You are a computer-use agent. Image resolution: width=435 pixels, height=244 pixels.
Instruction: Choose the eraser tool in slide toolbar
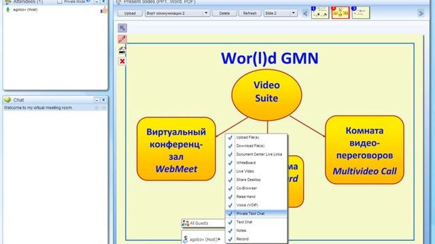point(122,50)
